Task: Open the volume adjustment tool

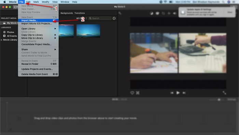Action: (x=175, y=13)
